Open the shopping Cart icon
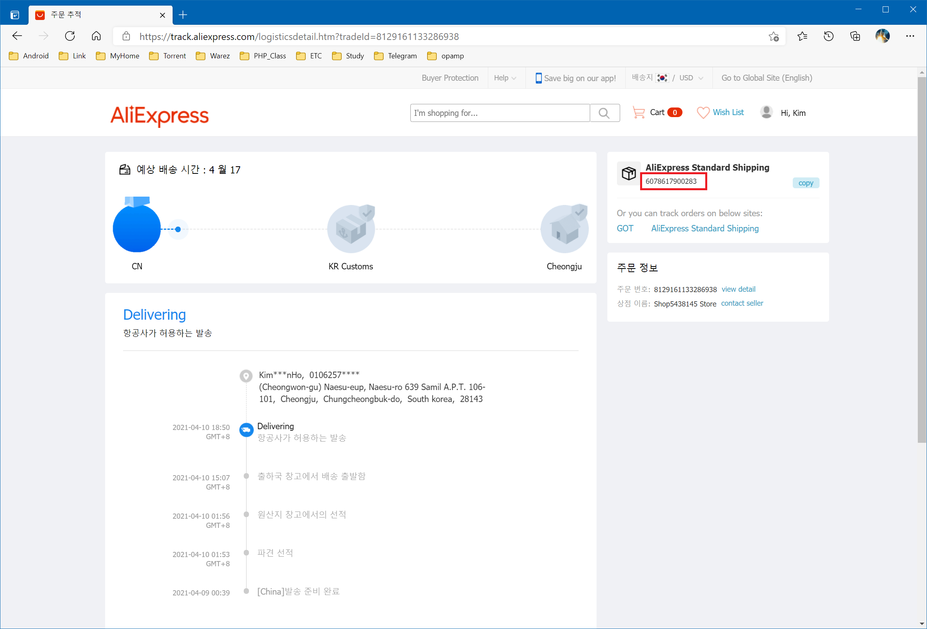 639,113
